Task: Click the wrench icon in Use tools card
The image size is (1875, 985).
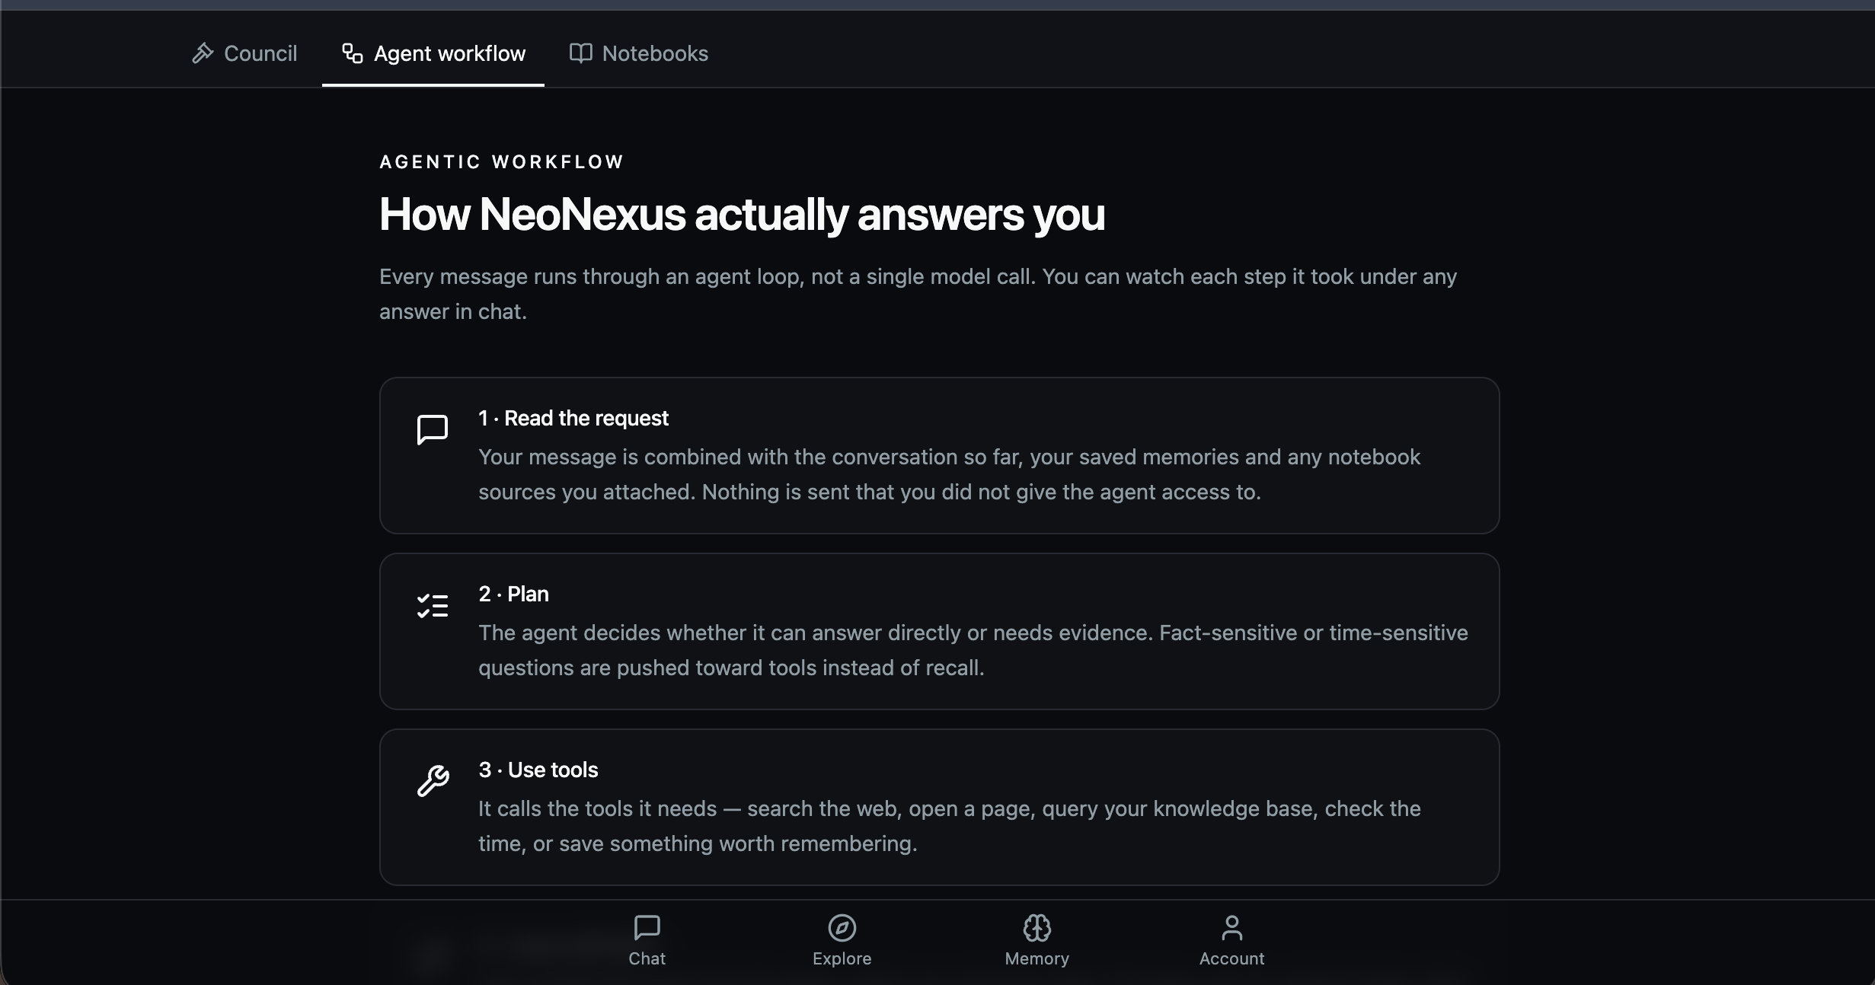Action: [x=432, y=781]
